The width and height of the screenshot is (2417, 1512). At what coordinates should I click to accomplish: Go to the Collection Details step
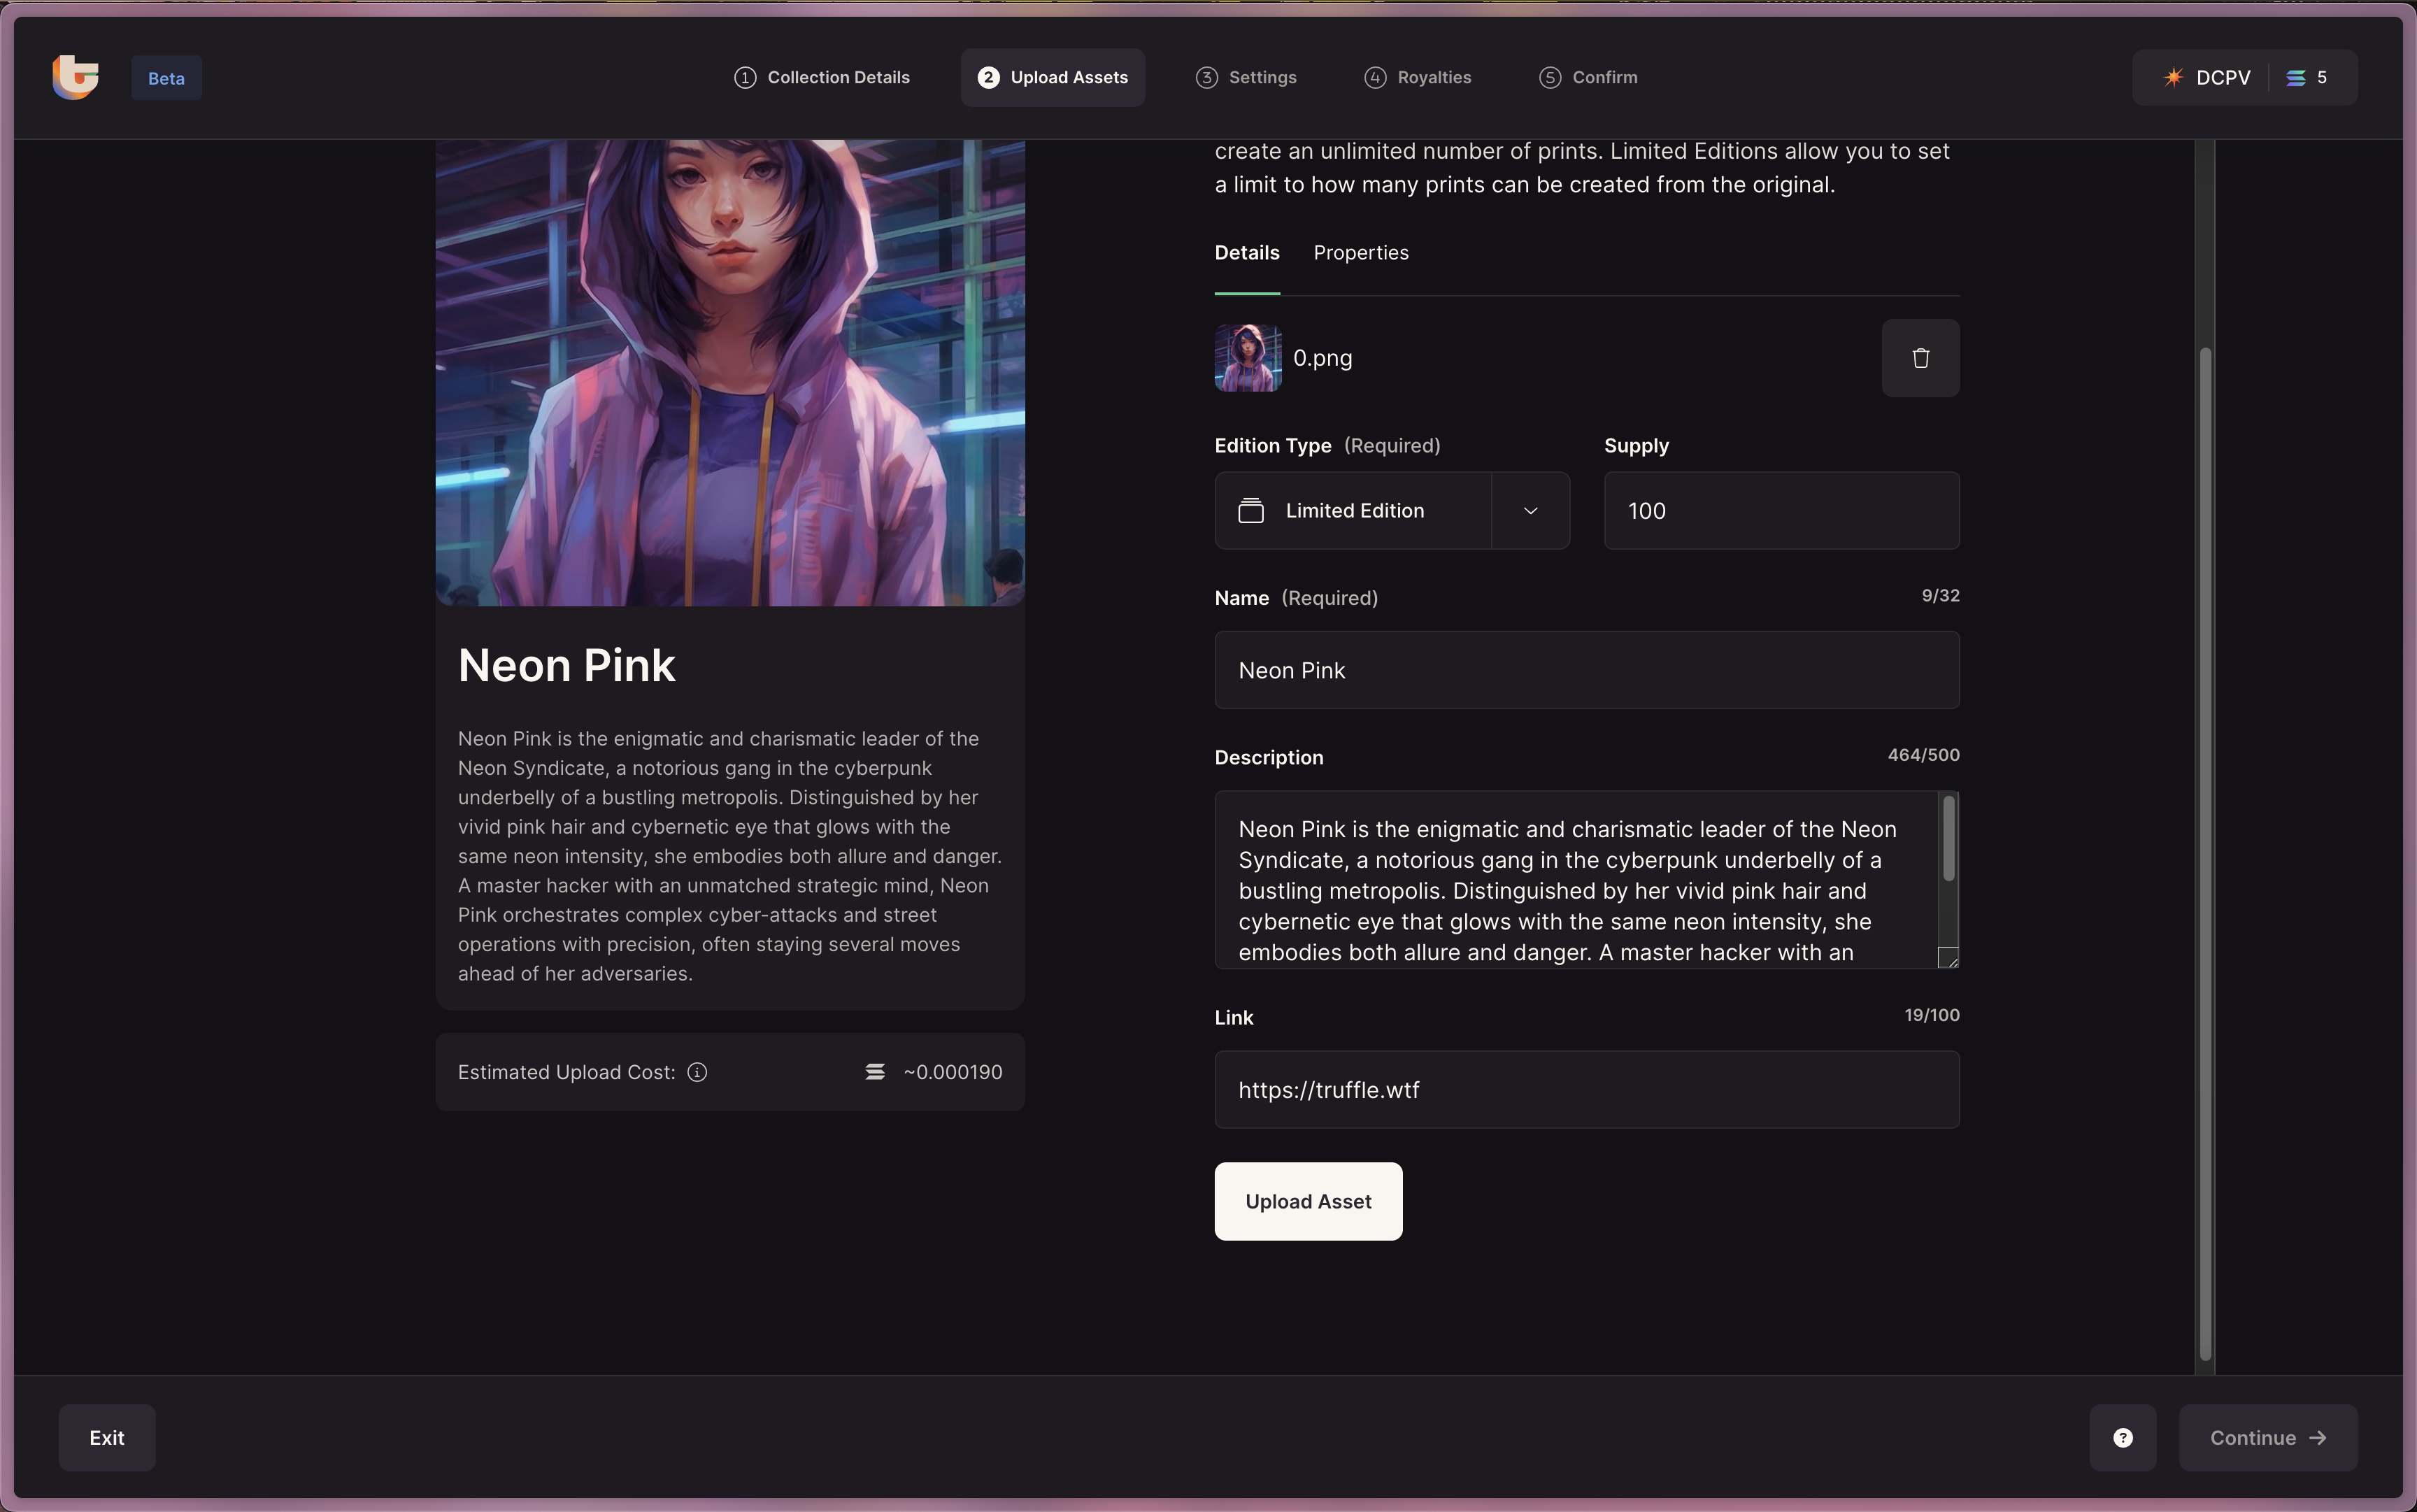822,78
